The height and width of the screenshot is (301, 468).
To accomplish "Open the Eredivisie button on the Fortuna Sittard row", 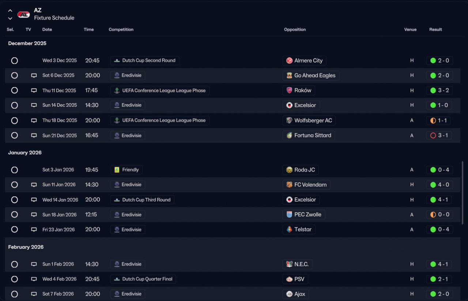I will (x=128, y=135).
